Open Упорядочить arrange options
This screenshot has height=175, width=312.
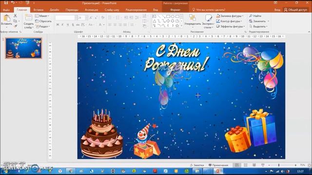[193, 20]
